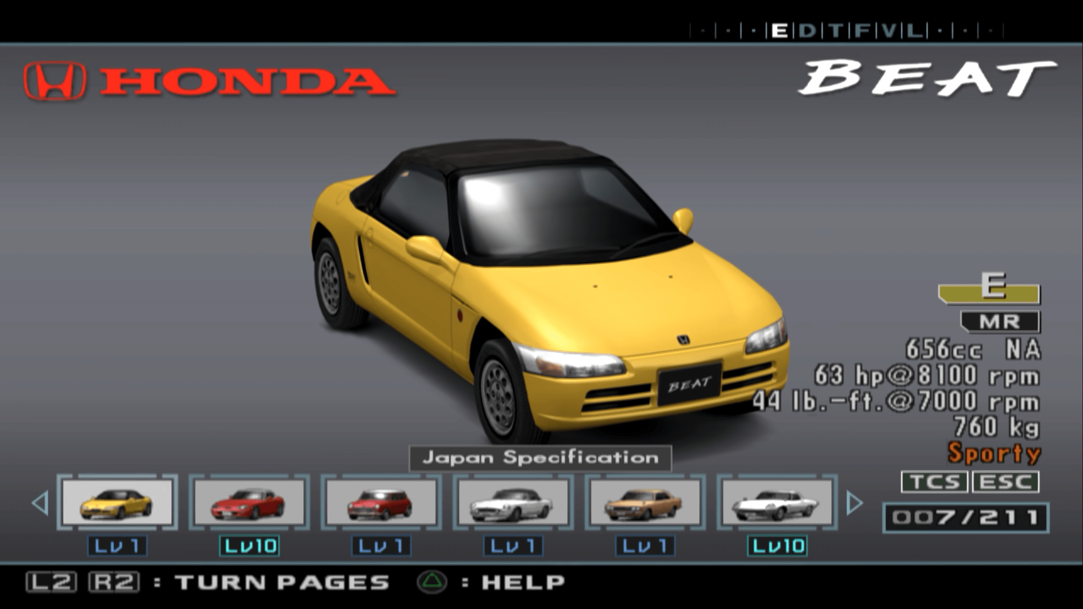This screenshot has width=1083, height=609.
Task: Click the Honda logo emblem
Action: click(x=54, y=81)
